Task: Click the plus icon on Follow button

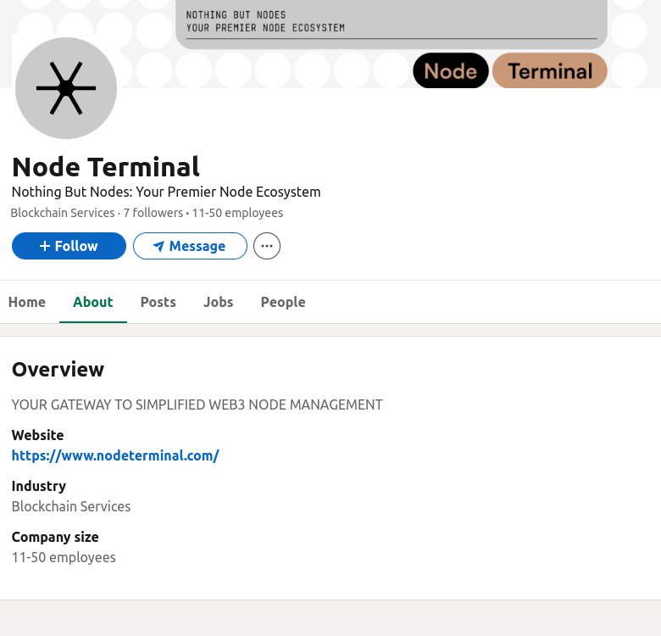Action: 45,246
